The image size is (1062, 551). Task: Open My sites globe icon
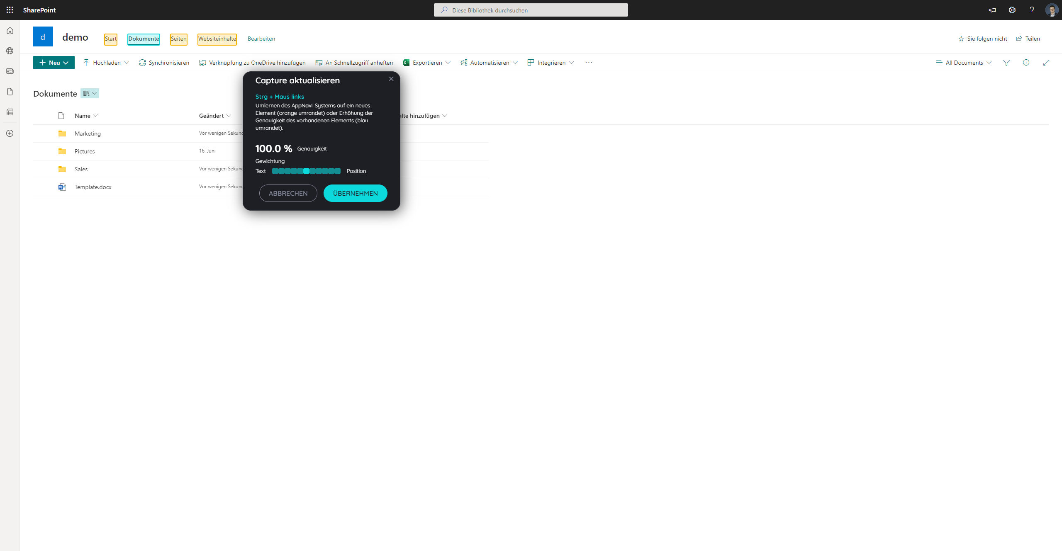[x=10, y=51]
